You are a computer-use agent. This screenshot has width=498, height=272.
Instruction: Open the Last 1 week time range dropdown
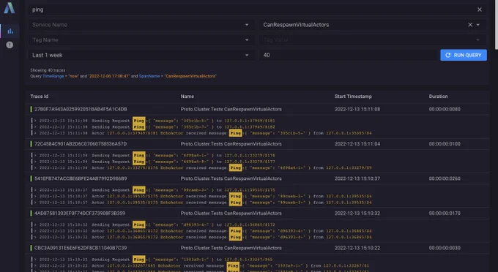[x=141, y=55]
